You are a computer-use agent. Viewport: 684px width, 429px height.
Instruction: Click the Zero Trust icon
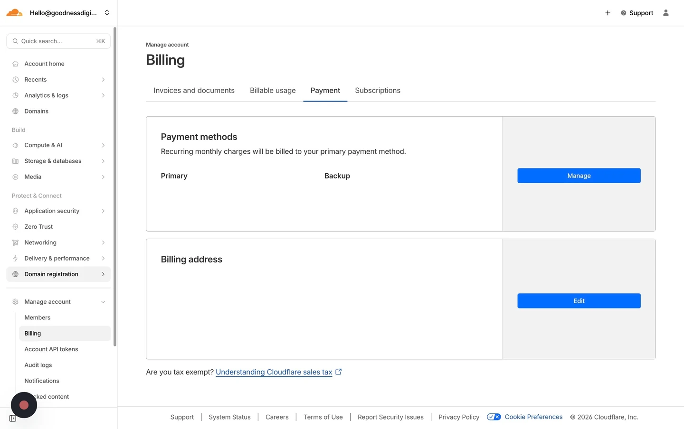(15, 227)
